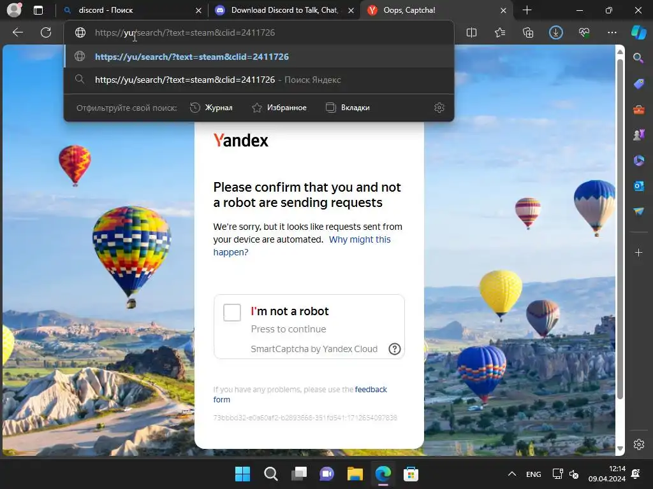
Task: Select the Oops, Captcha! tab
Action: (x=437, y=10)
